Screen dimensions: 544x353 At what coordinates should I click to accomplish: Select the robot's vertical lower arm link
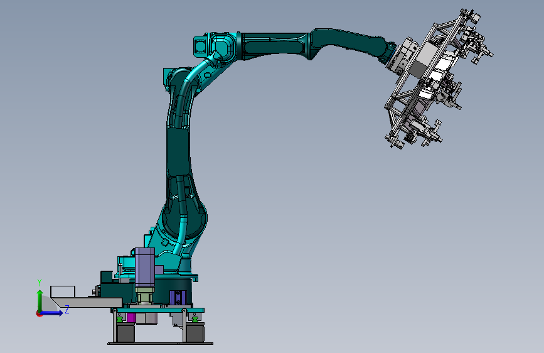pos(179,153)
